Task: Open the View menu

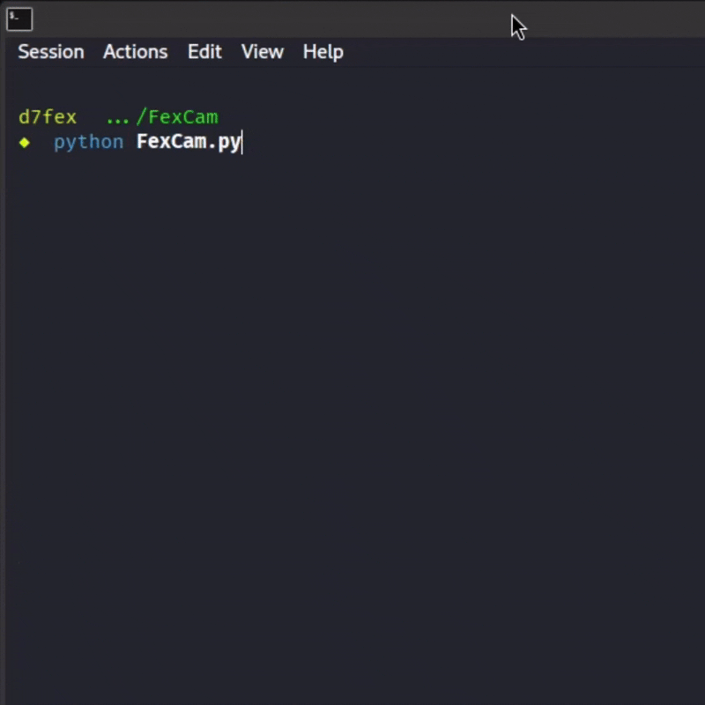Action: click(x=263, y=52)
